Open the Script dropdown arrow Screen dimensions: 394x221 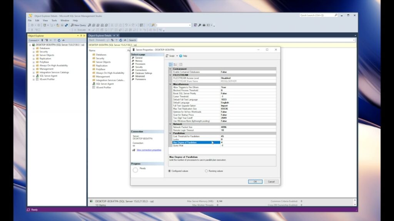[177, 56]
